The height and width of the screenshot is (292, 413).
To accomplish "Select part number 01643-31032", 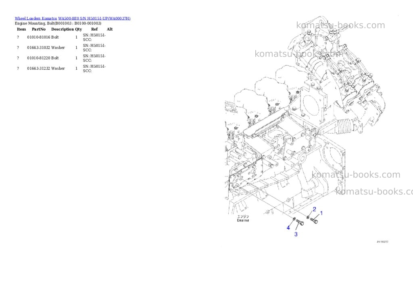I will 39,48.
